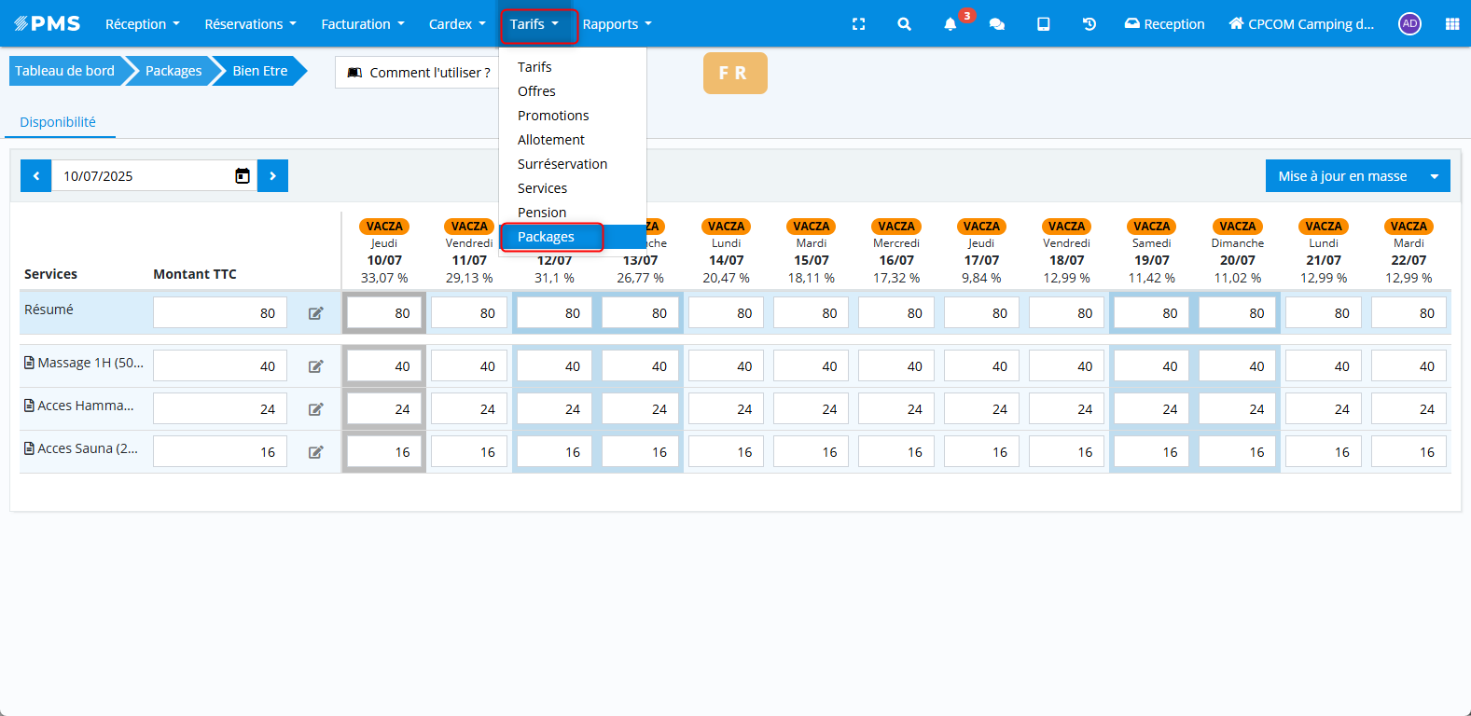Open notifications bell icon
This screenshot has width=1471, height=716.
[x=950, y=24]
